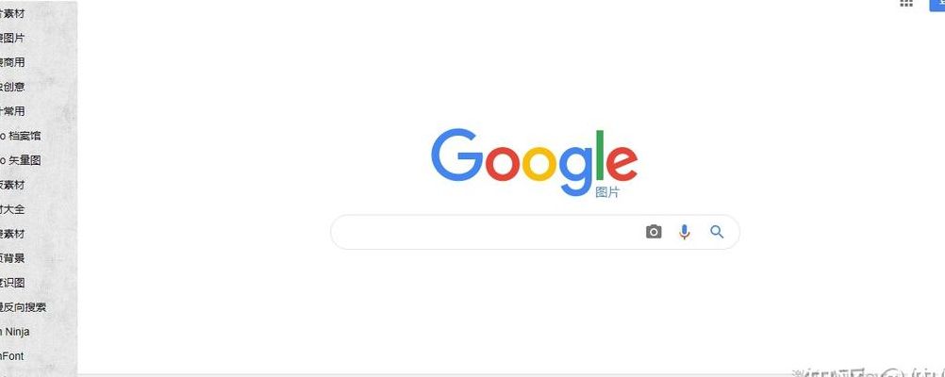Click the blue button in top-right corner

click(x=937, y=4)
